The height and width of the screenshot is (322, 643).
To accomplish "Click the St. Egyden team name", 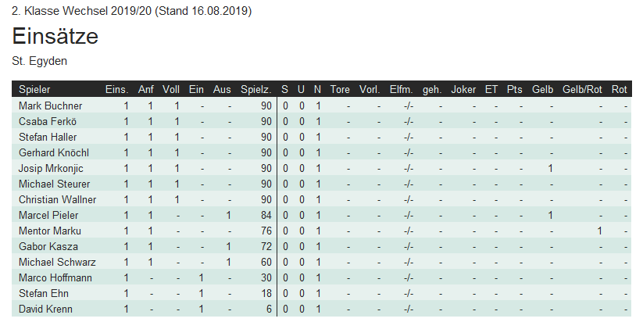I will click(x=39, y=61).
